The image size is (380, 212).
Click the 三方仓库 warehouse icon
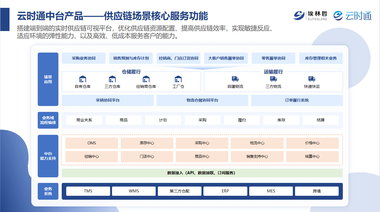pos(112,79)
